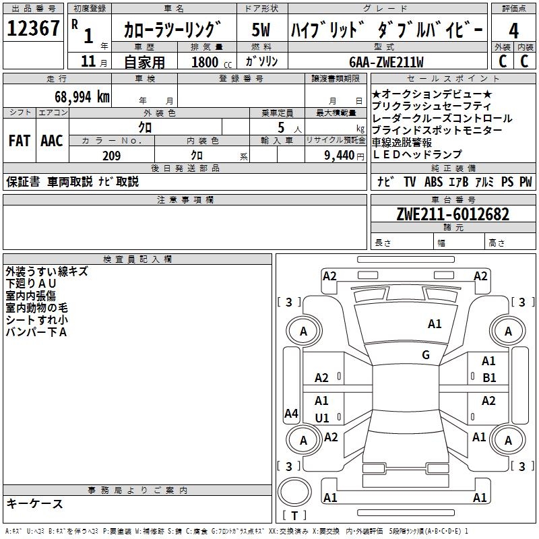Click the G mark on windshield
The image size is (539, 539).
click(426, 355)
